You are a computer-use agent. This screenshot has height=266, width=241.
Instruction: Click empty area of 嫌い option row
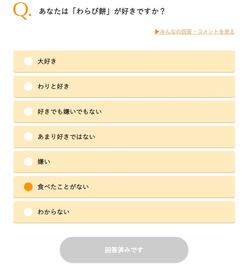click(143, 162)
